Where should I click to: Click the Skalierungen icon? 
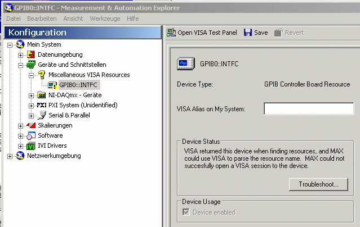pos(31,125)
